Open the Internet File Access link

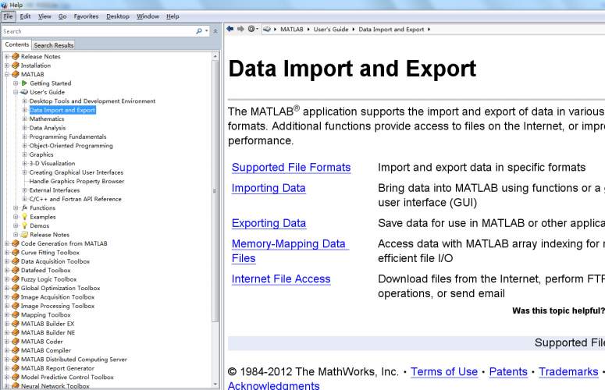281,278
